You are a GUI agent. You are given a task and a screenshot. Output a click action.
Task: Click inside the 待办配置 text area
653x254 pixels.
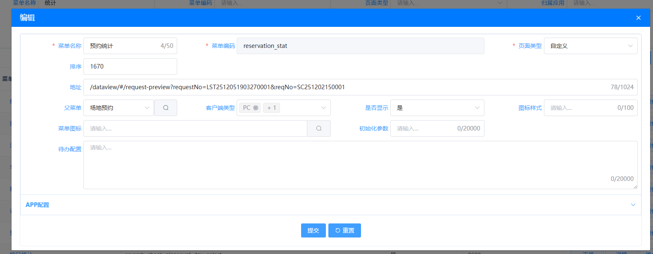[x=359, y=164]
